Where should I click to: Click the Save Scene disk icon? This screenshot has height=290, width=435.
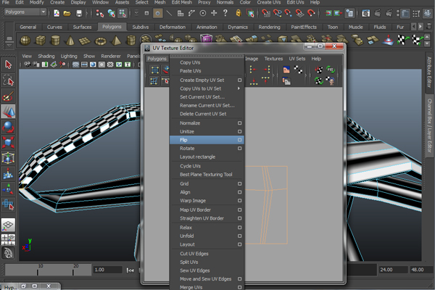click(x=79, y=13)
